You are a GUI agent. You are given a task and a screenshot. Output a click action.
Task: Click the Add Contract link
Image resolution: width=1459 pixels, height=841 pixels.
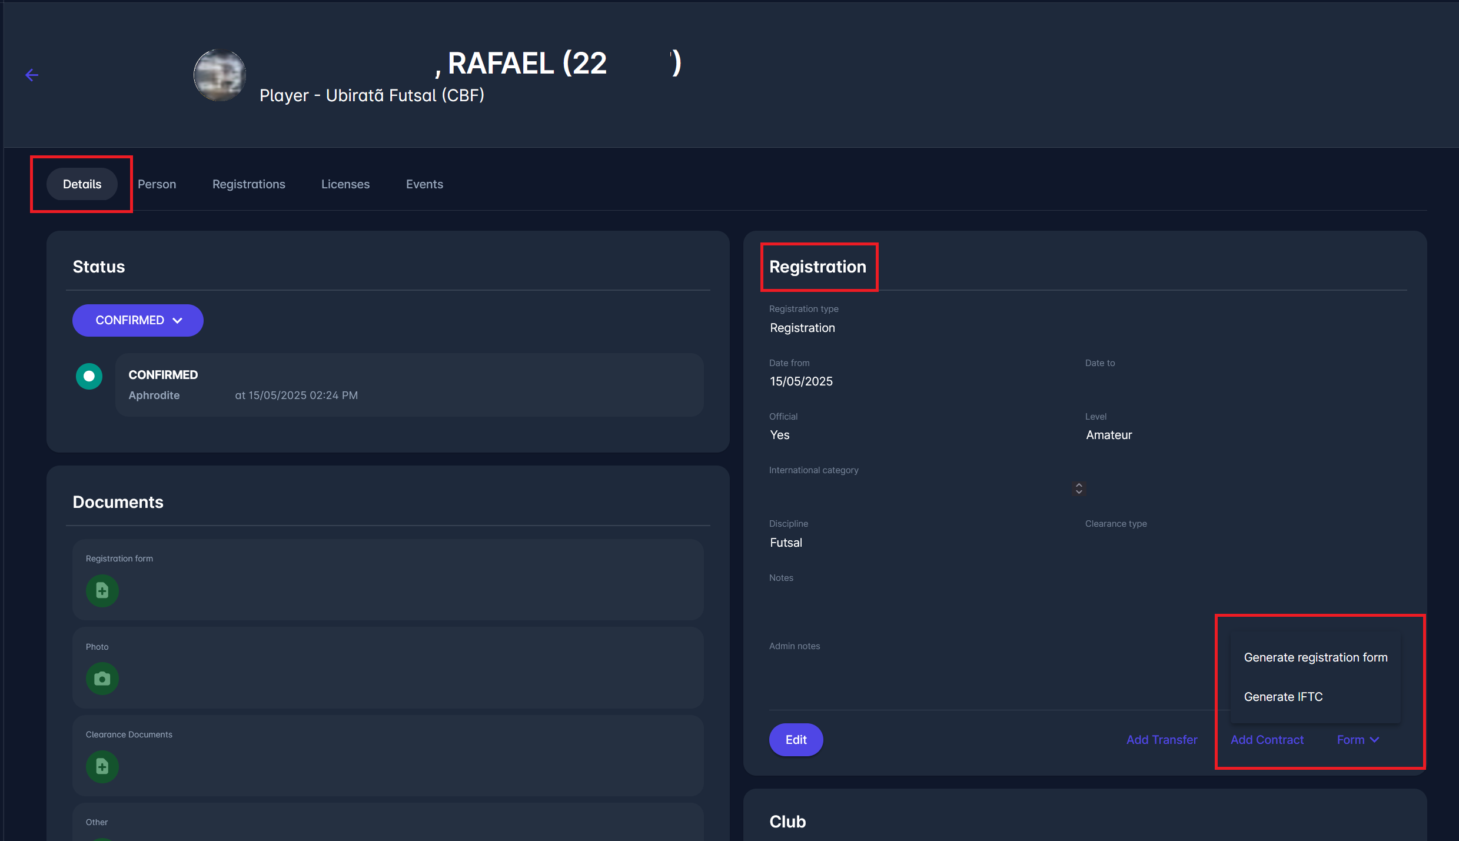click(x=1267, y=740)
